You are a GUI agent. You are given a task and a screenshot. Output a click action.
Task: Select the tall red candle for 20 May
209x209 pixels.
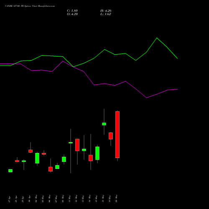click(117, 135)
